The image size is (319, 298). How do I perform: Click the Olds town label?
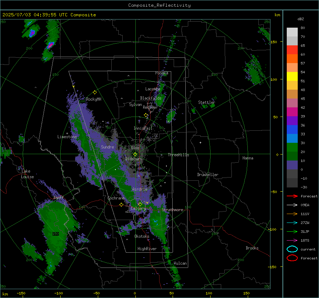tap(135, 148)
